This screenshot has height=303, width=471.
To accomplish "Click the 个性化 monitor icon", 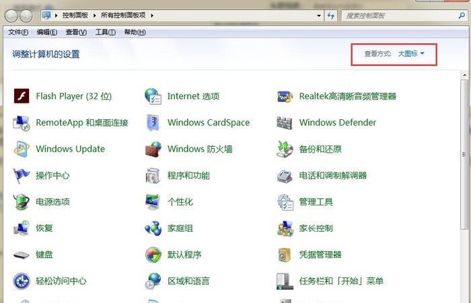I will pos(153,202).
